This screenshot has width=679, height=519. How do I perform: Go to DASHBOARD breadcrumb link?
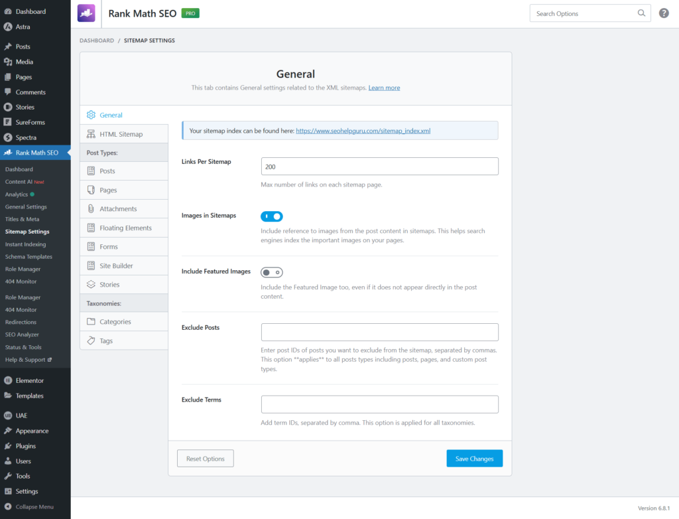tap(97, 40)
